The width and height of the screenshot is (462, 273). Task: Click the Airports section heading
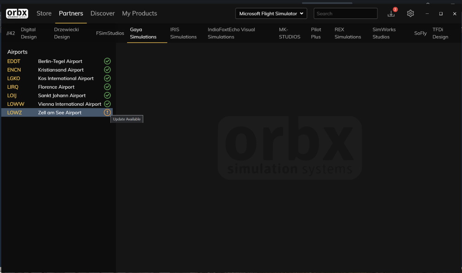coord(18,52)
